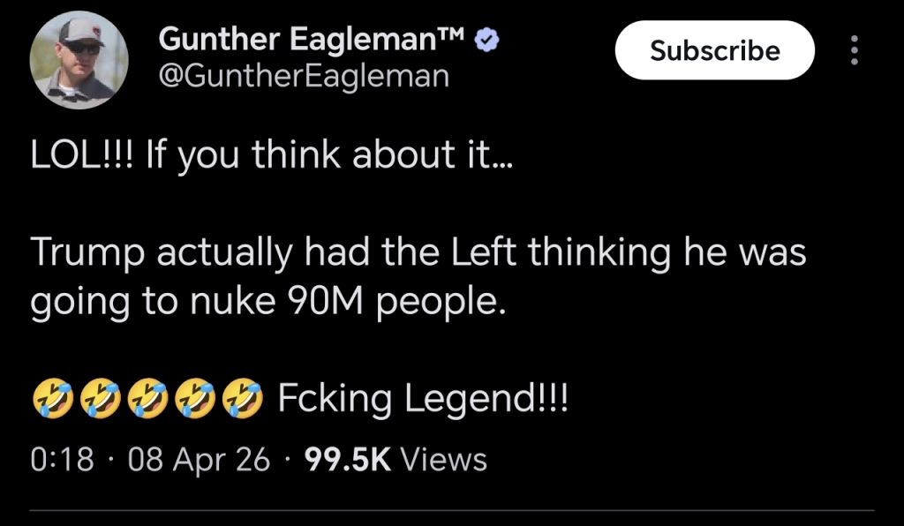Click the fourth rolling-laughing emoji
Viewport: 904px width, 526px height.
click(194, 399)
